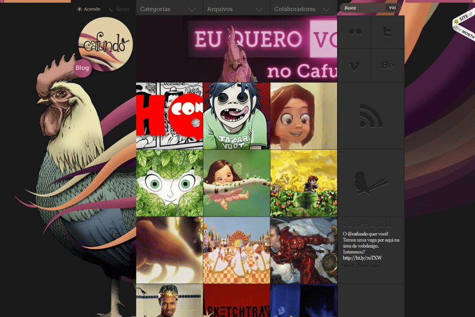This screenshot has height=317, width=475.
Task: Click the pink Blog badge
Action: click(82, 67)
